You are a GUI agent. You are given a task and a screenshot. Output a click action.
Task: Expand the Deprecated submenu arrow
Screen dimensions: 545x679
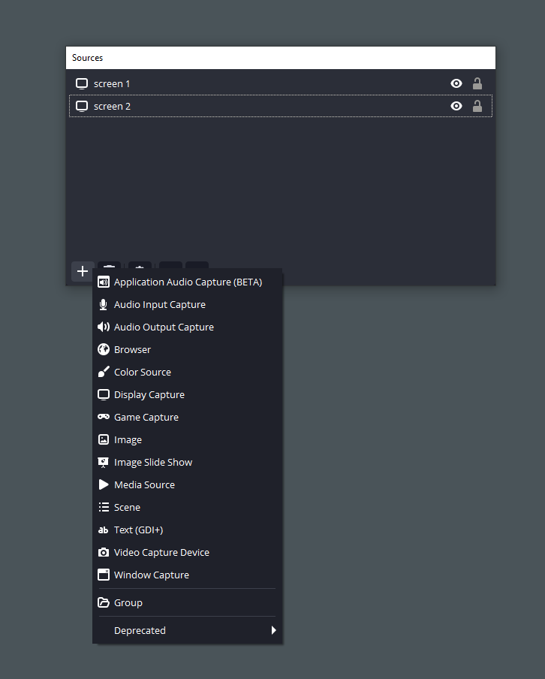273,630
